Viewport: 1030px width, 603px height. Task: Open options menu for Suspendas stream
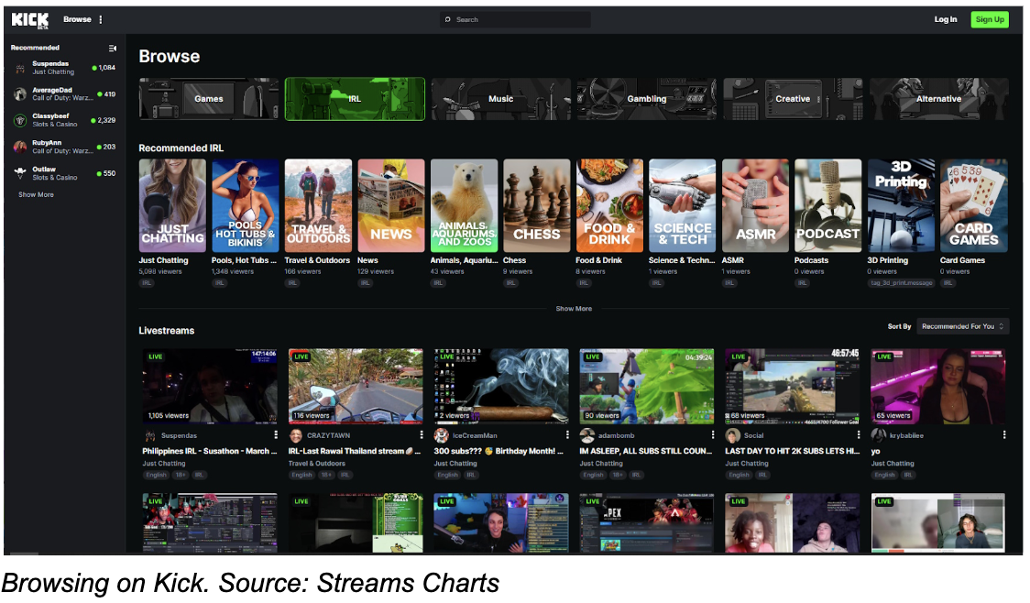click(x=275, y=435)
